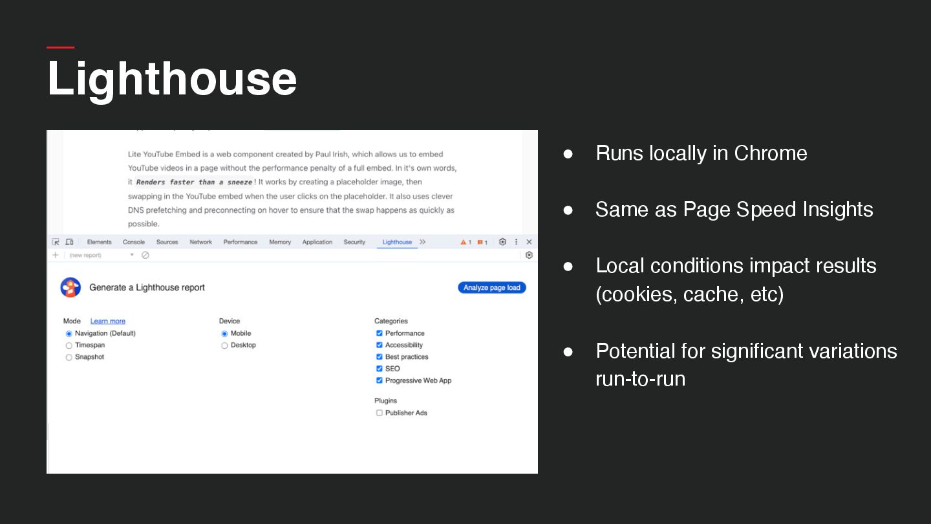Choose Mobile device option
Viewport: 931px width, 524px height.
tap(225, 334)
